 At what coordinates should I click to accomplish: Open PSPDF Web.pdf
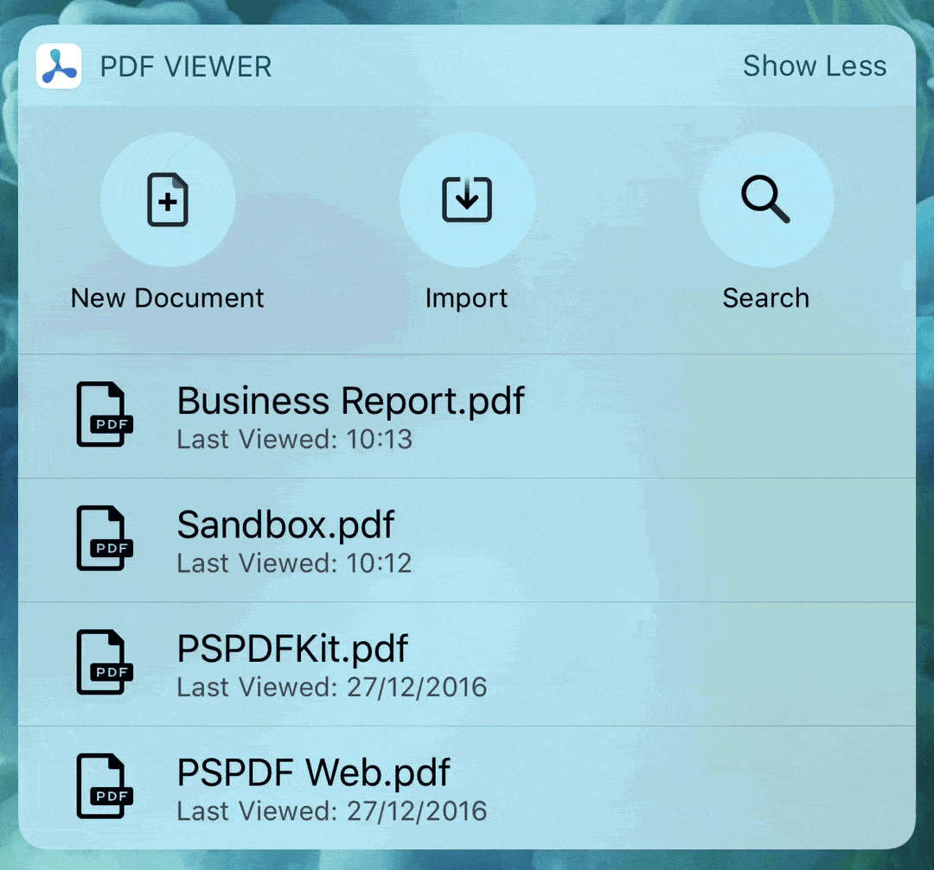311,772
